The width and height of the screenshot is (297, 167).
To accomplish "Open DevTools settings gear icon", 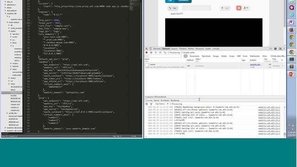I will click(x=275, y=49).
